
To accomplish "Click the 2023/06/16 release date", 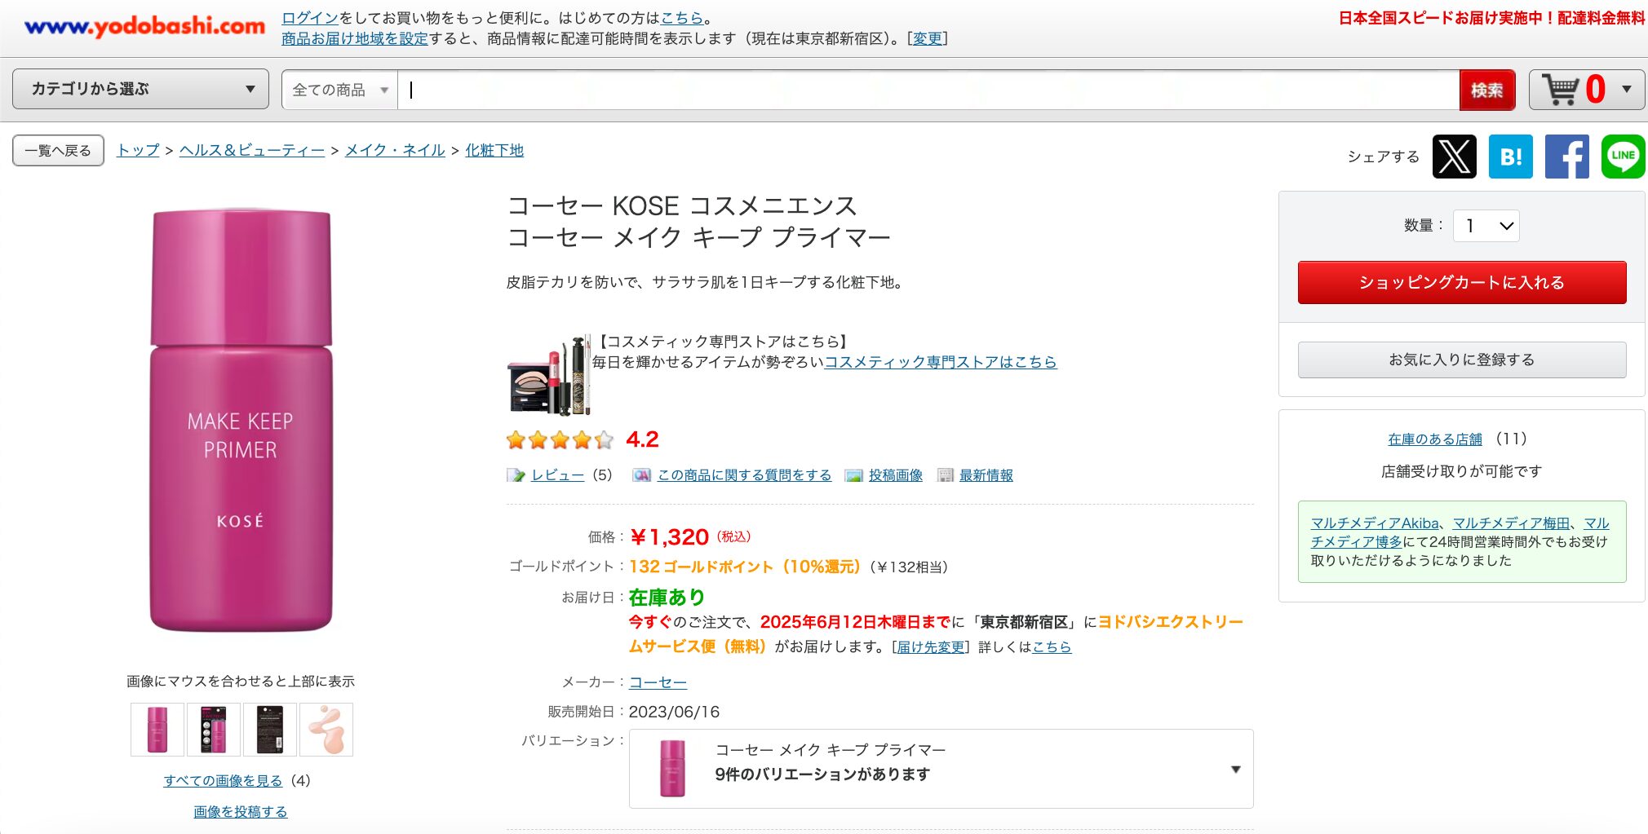I will coord(674,712).
